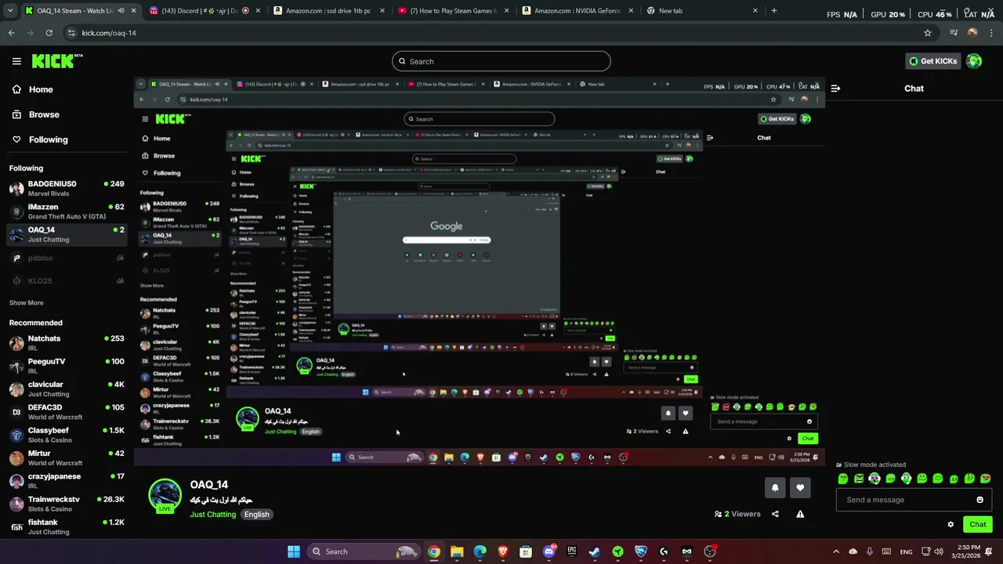
Task: Insert the angry-face Kick emote
Action: pos(859,479)
